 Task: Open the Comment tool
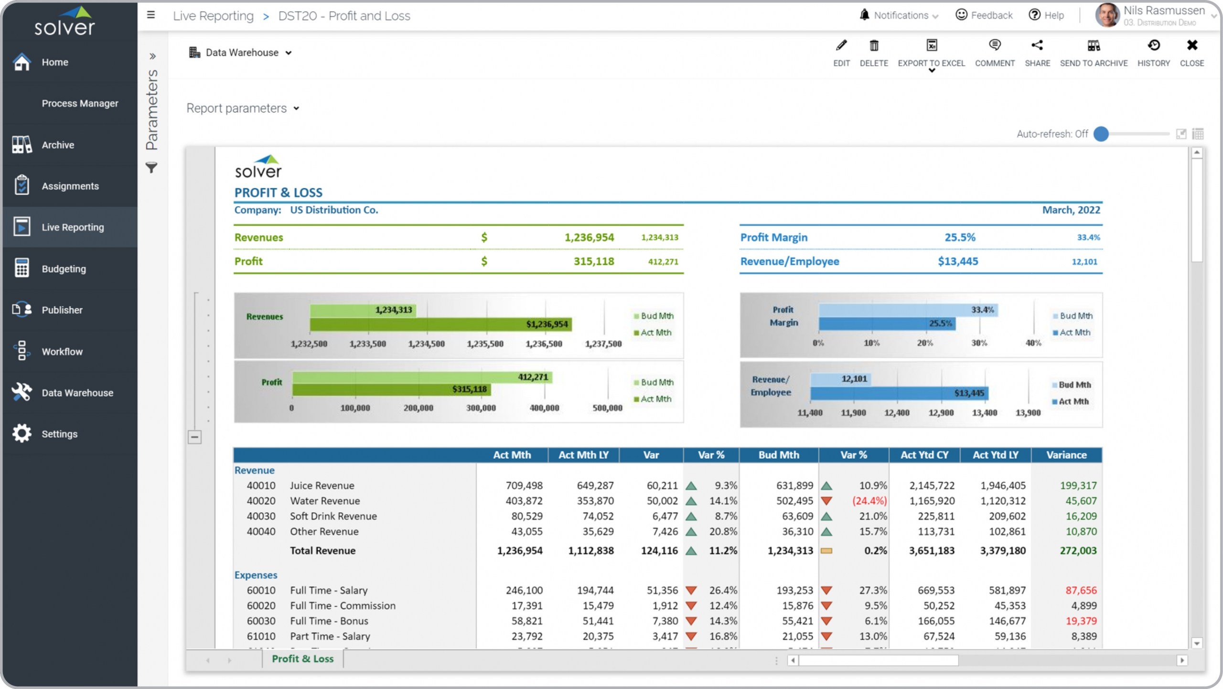995,46
